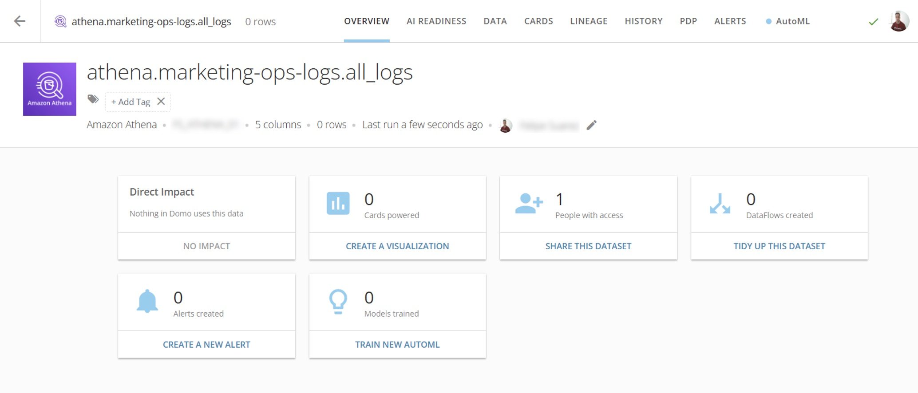This screenshot has width=918, height=393.
Task: Click 'Amazon Athena' connector text
Action: coord(122,125)
